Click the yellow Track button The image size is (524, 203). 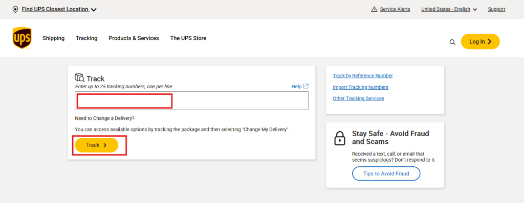click(x=97, y=145)
